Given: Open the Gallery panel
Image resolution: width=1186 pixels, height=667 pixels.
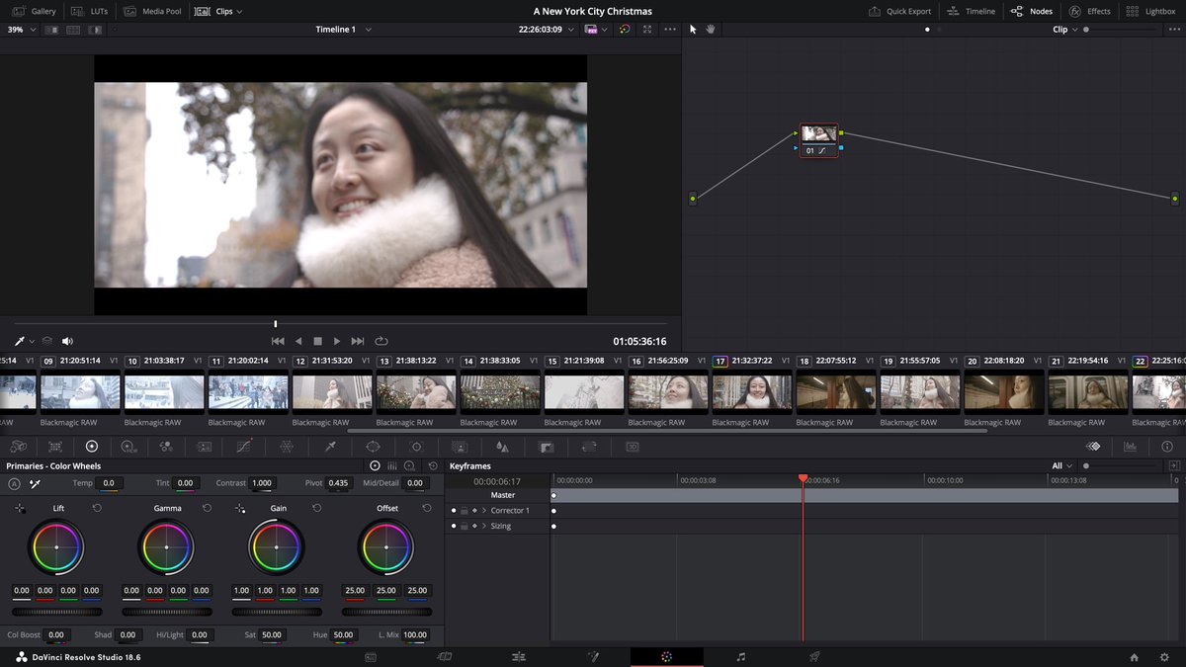Looking at the screenshot, I should 35,11.
